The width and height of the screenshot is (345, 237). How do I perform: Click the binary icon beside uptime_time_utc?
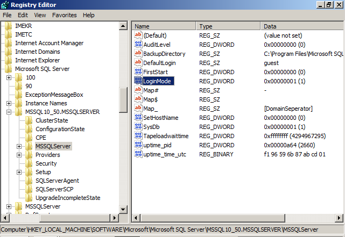(138, 154)
